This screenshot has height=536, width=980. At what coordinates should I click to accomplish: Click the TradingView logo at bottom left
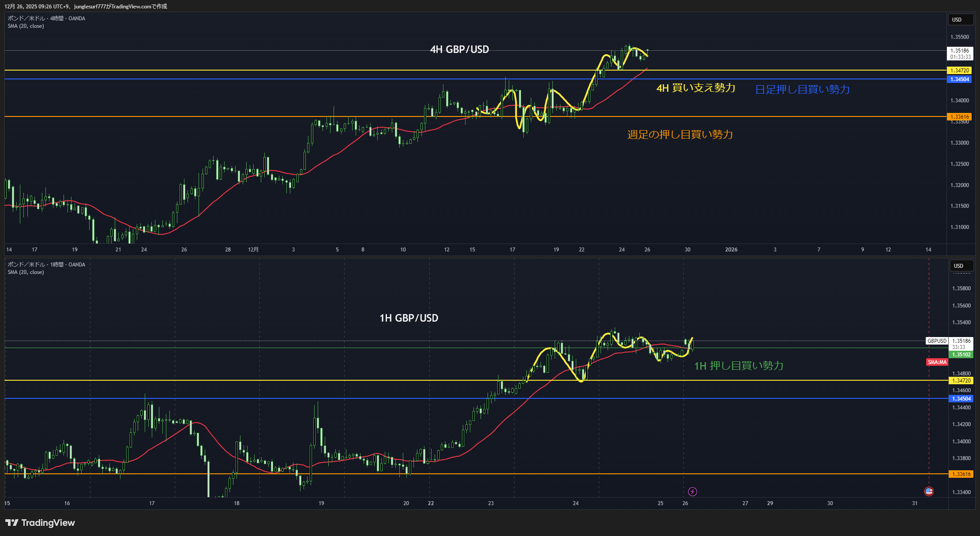pyautogui.click(x=40, y=523)
